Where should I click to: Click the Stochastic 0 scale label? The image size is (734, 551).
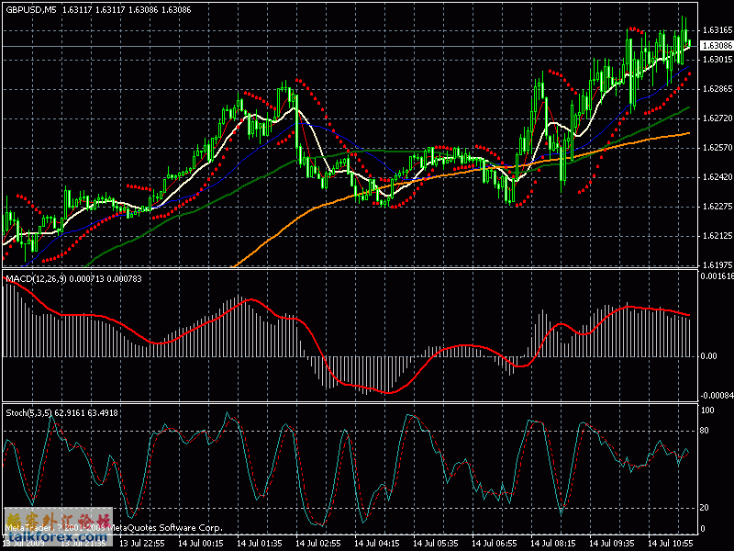pyautogui.click(x=702, y=529)
